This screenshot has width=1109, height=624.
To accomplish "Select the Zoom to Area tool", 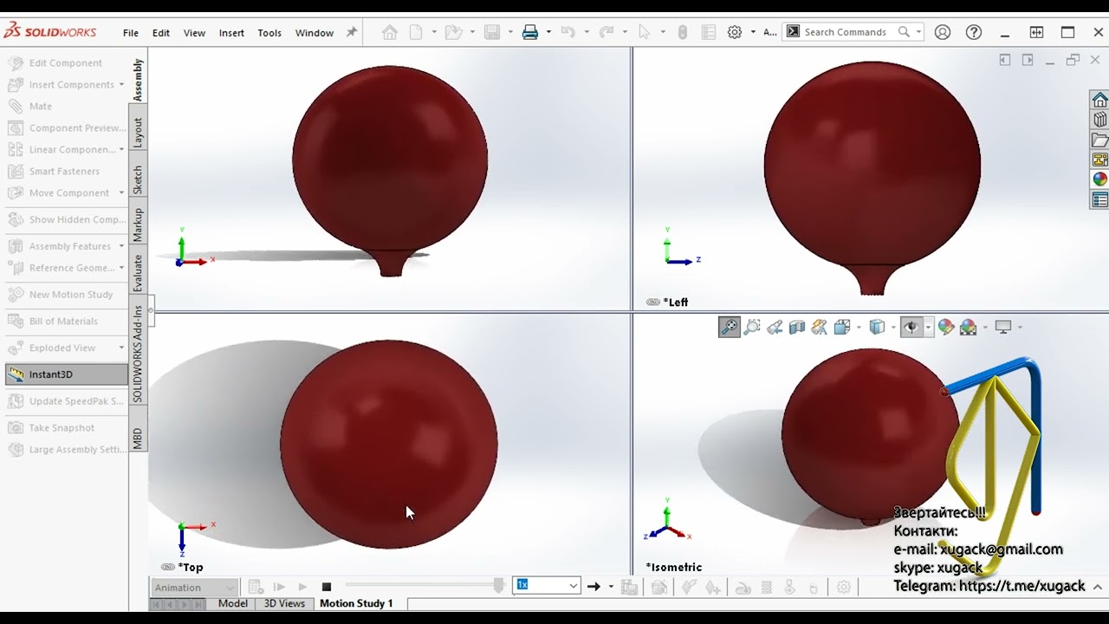I will [x=752, y=327].
